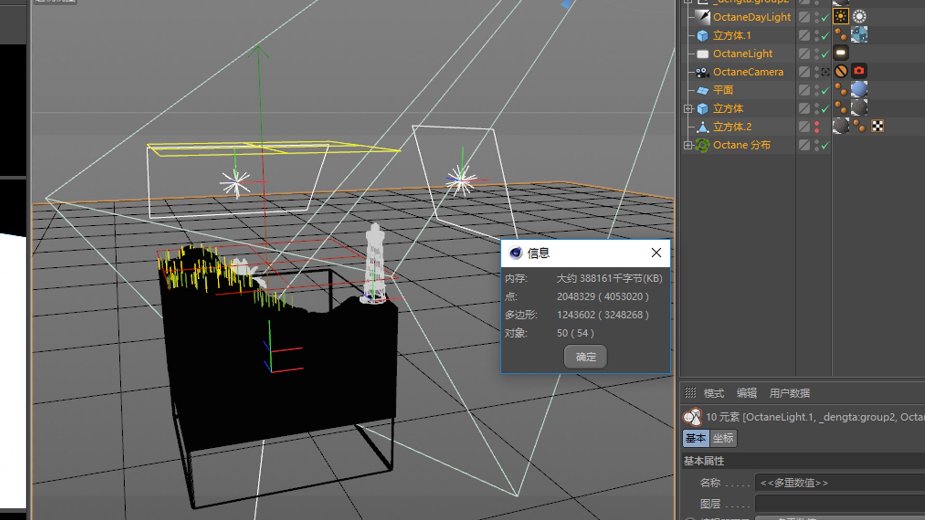Select the phong tag on 立方体.1
Image resolution: width=925 pixels, height=520 pixels.
(841, 35)
